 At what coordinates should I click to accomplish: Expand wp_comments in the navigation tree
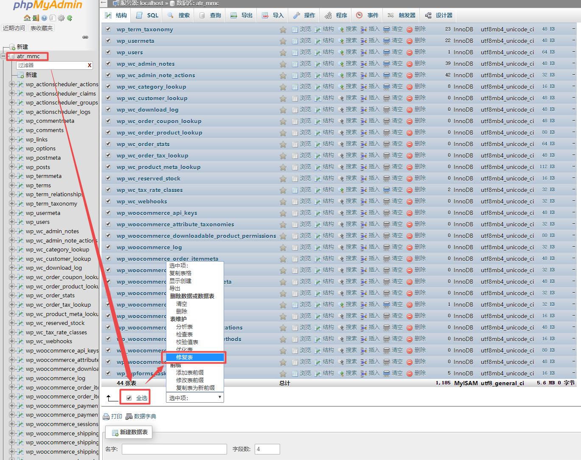(12, 130)
